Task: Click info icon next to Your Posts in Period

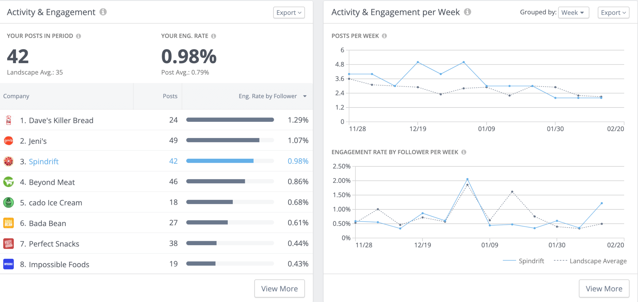Action: (x=79, y=36)
